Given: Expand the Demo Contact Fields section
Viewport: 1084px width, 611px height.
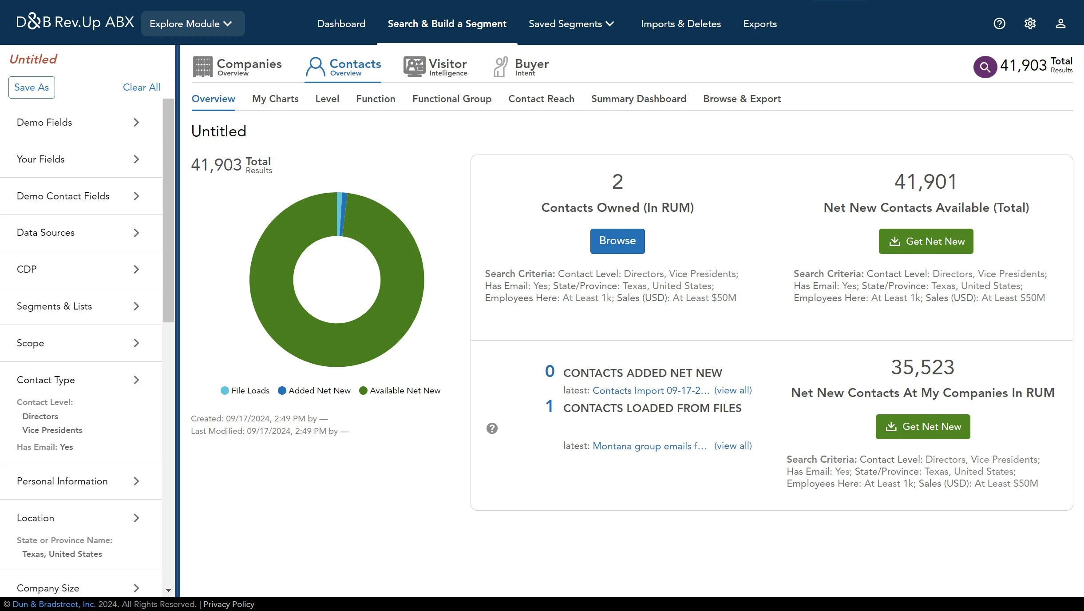Looking at the screenshot, I should (81, 196).
